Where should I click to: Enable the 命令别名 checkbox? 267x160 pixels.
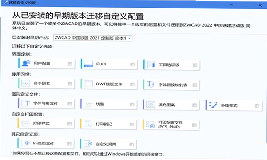pos(70,84)
